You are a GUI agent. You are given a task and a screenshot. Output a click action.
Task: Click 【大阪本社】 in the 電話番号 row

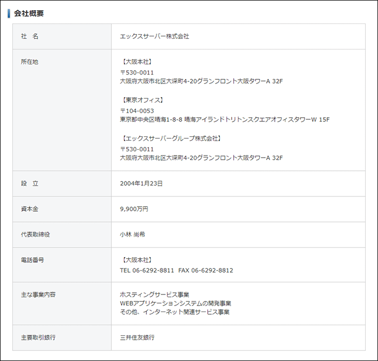(x=137, y=260)
